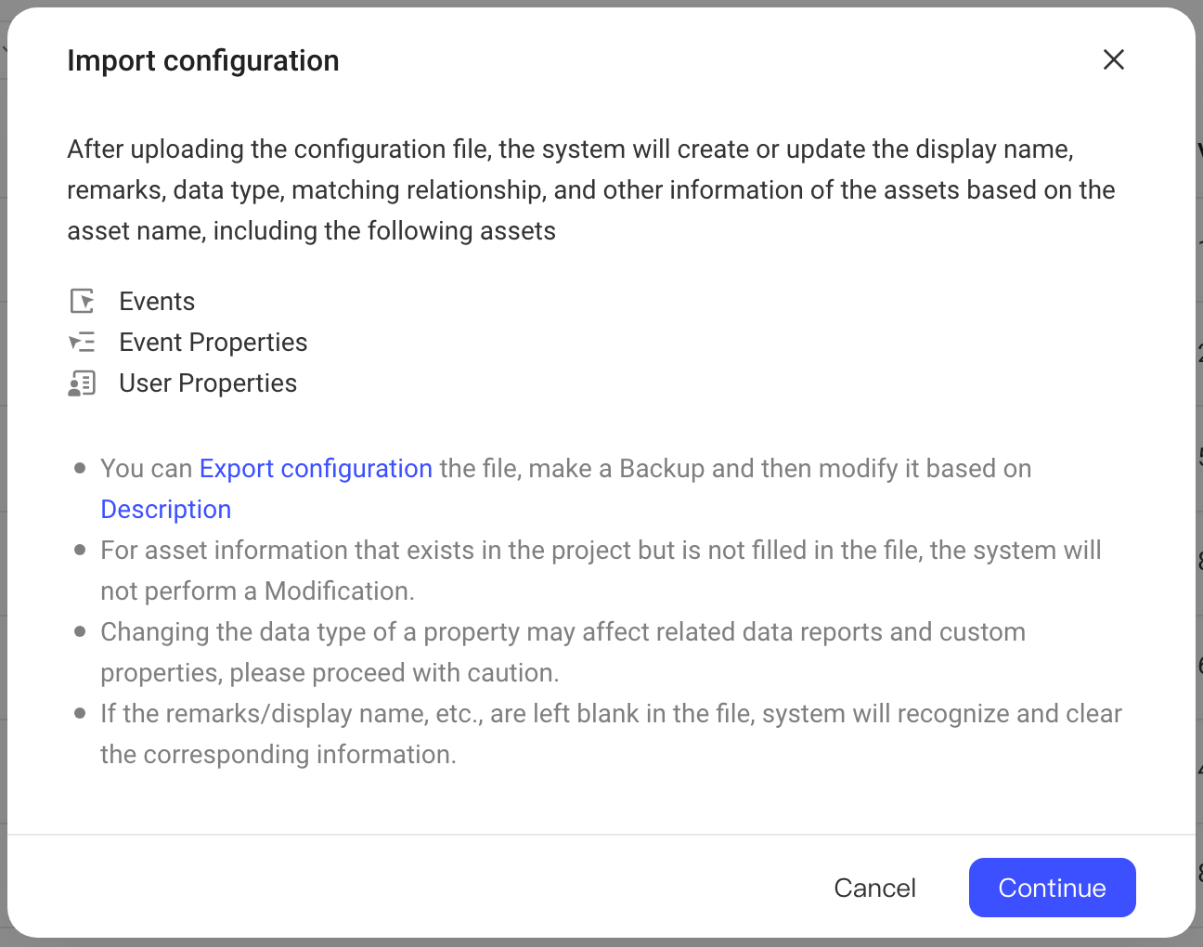Click the Events icon

pos(83,301)
